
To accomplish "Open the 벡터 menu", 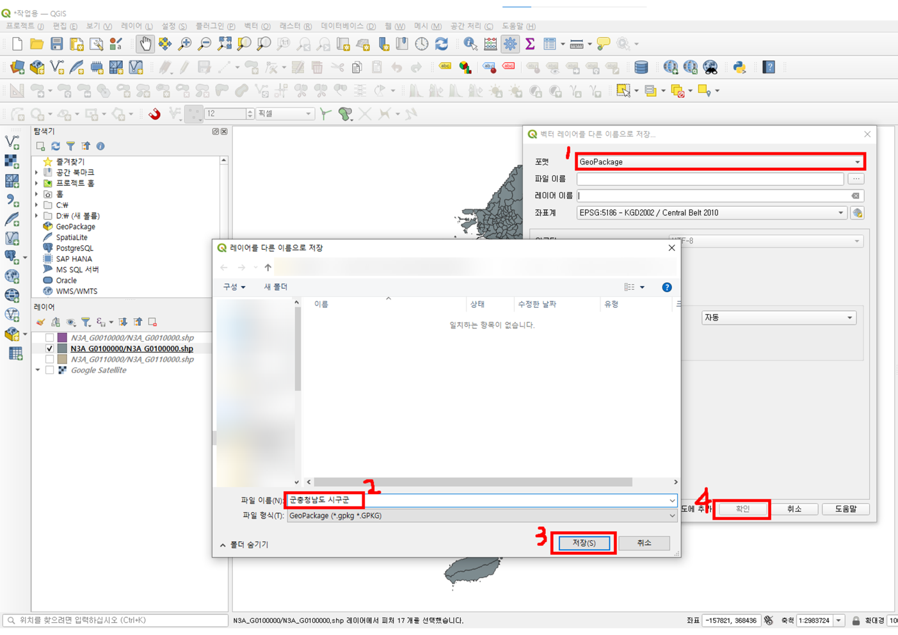I will [x=257, y=26].
